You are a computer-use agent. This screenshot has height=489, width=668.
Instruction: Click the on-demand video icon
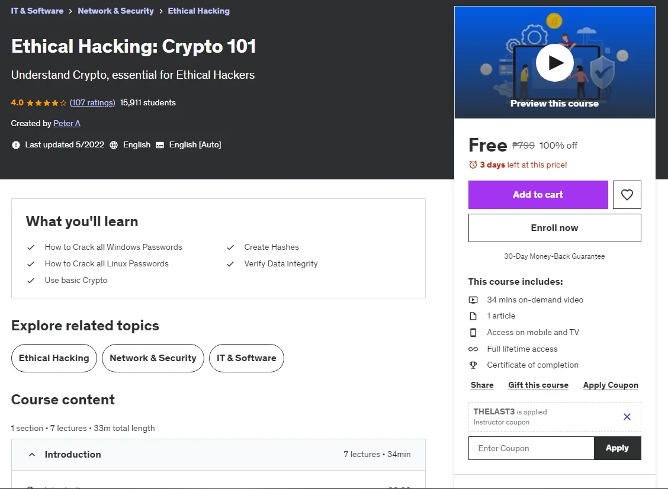click(x=473, y=300)
